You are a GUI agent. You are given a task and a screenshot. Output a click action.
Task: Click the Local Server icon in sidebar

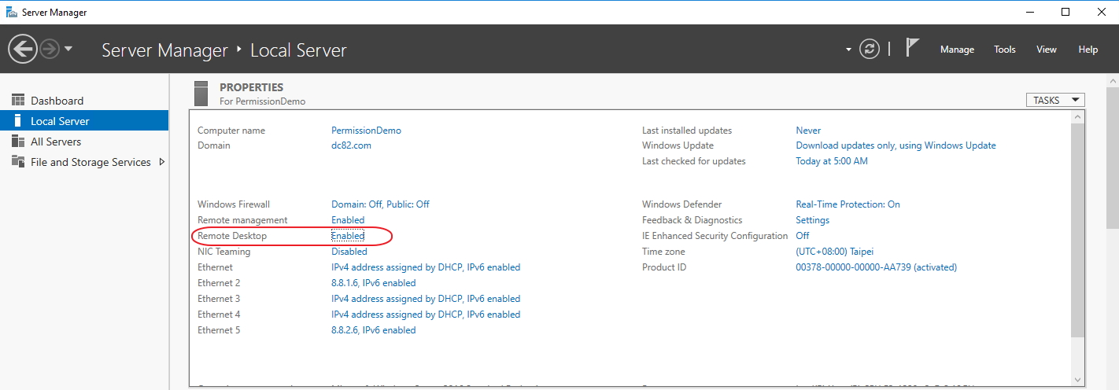(x=17, y=121)
